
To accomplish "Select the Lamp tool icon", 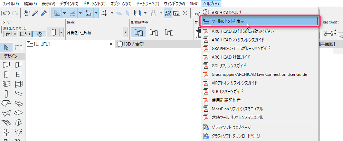I will pyautogui.click(x=19, y=132).
